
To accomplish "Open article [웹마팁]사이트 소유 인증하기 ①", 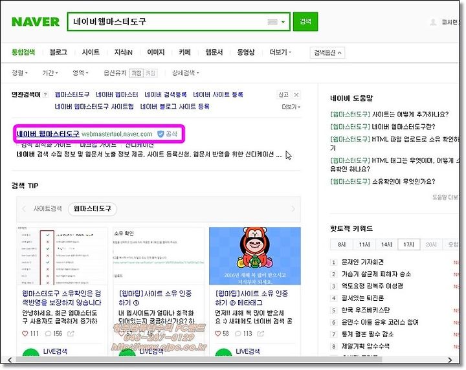I will point(155,298).
